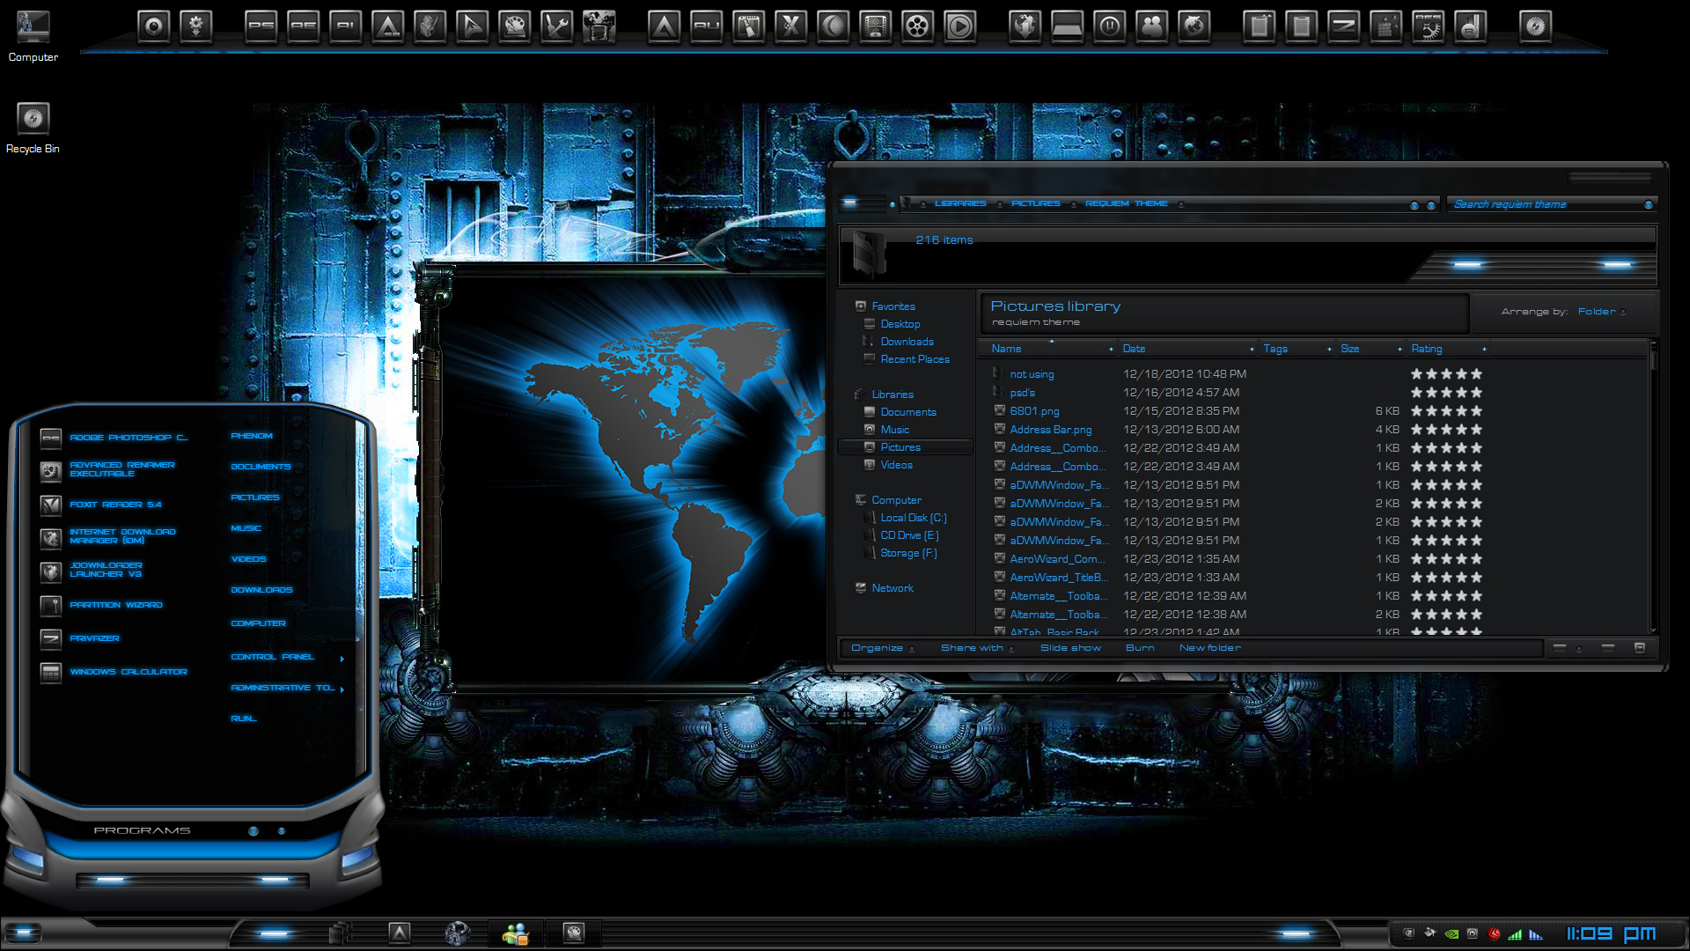The image size is (1690, 951).
Task: Expand Control Panel submenu arrow
Action: (x=342, y=659)
